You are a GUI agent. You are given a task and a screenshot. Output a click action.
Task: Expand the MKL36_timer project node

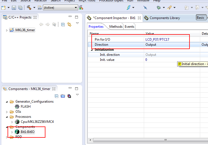[7, 30]
